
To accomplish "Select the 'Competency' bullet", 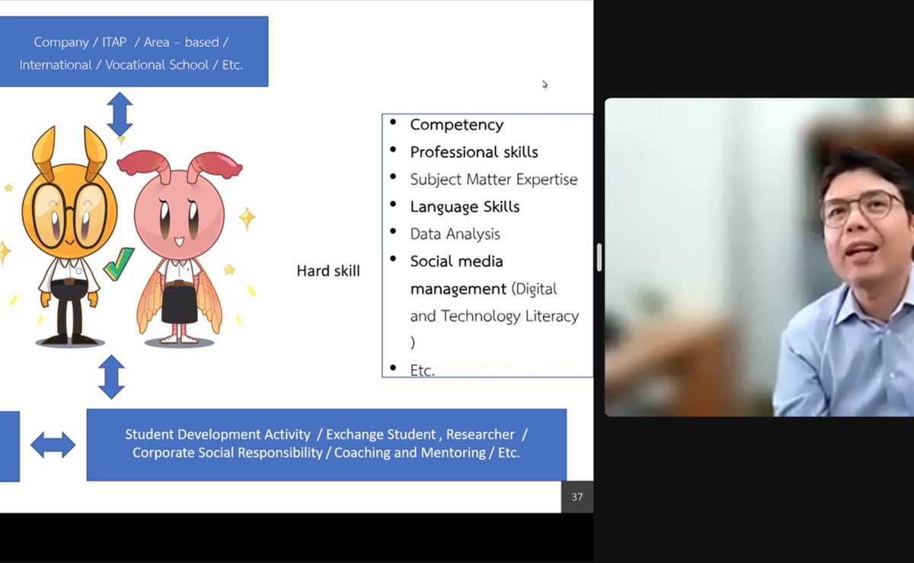I will tap(457, 125).
